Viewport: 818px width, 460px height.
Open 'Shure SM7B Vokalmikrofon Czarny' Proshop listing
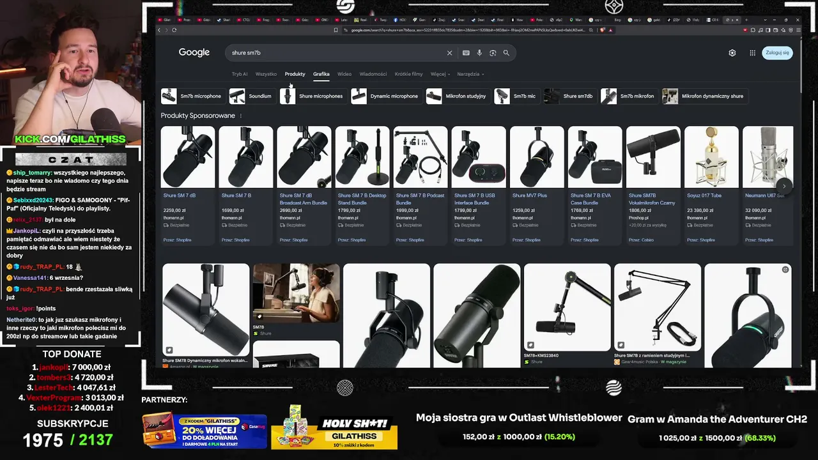click(x=653, y=186)
